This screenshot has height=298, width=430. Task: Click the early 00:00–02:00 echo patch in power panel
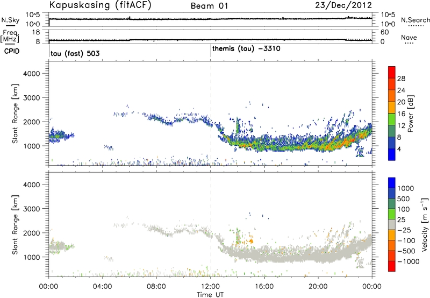(x=61, y=135)
